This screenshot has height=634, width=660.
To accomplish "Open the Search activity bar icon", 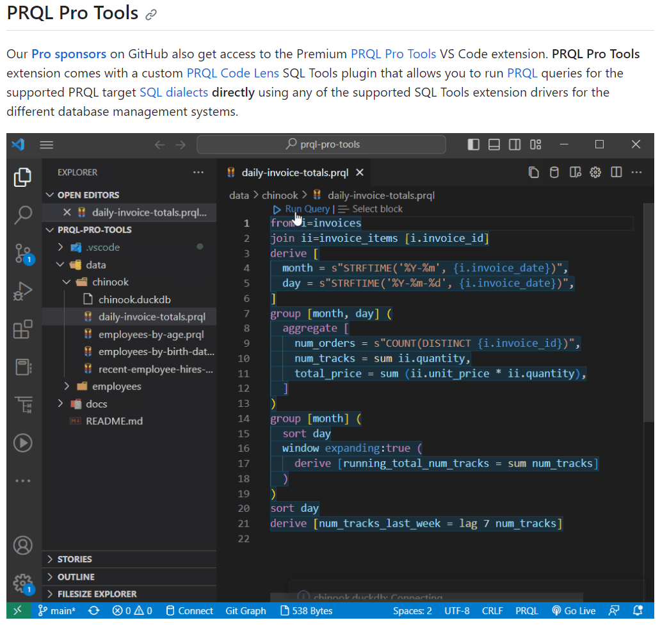I will click(x=23, y=214).
